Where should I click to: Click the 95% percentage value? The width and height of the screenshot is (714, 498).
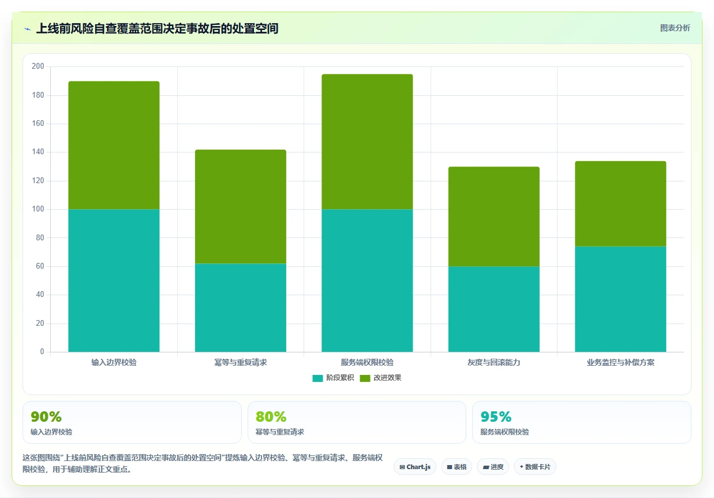[x=496, y=417]
